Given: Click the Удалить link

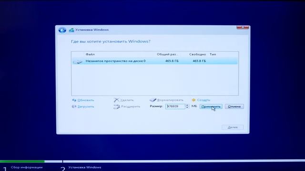Looking at the screenshot, I should click(127, 100).
